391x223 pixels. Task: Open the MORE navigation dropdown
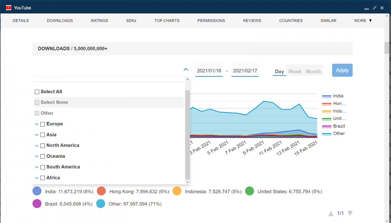click(363, 20)
